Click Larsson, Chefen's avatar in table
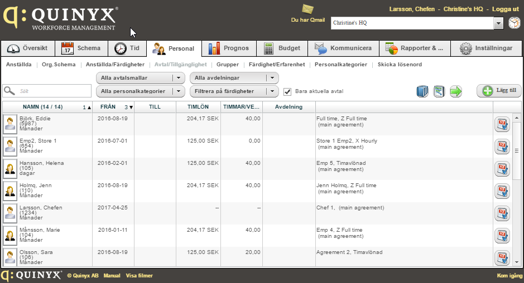 pos(10,213)
